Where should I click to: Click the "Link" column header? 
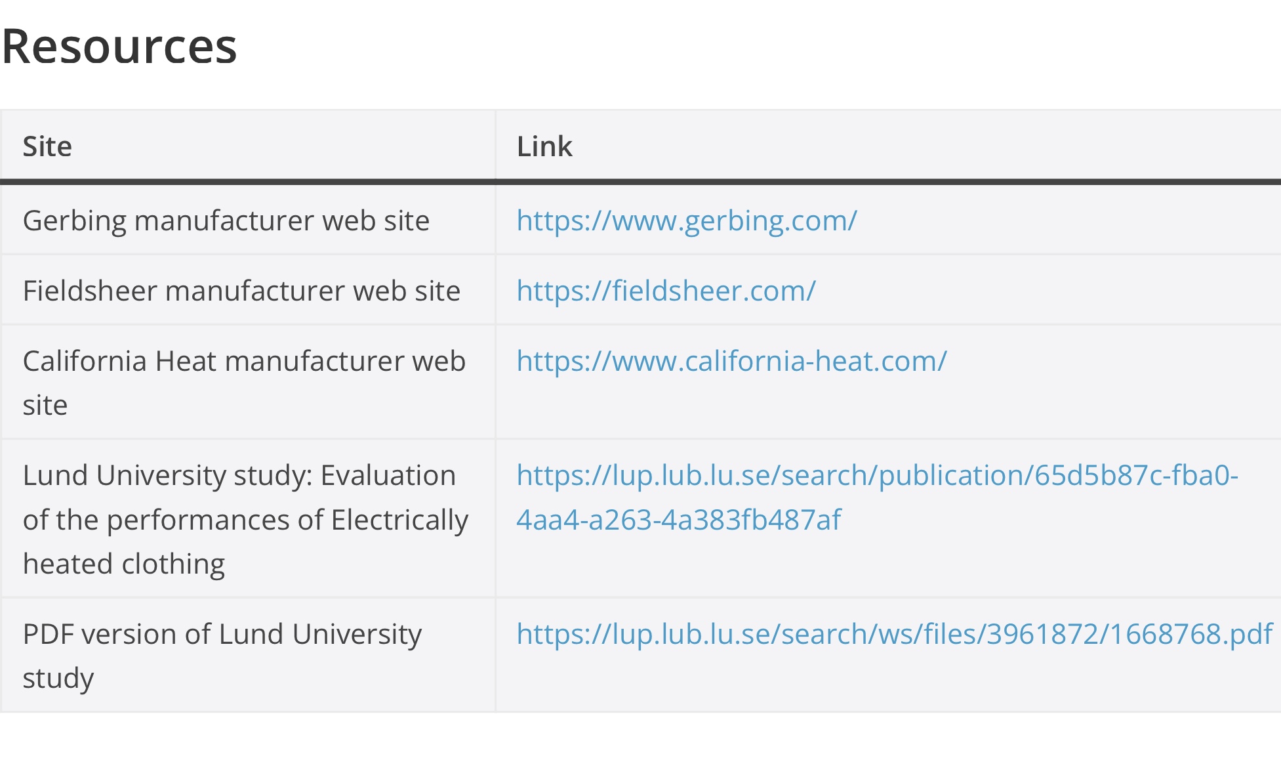(544, 146)
